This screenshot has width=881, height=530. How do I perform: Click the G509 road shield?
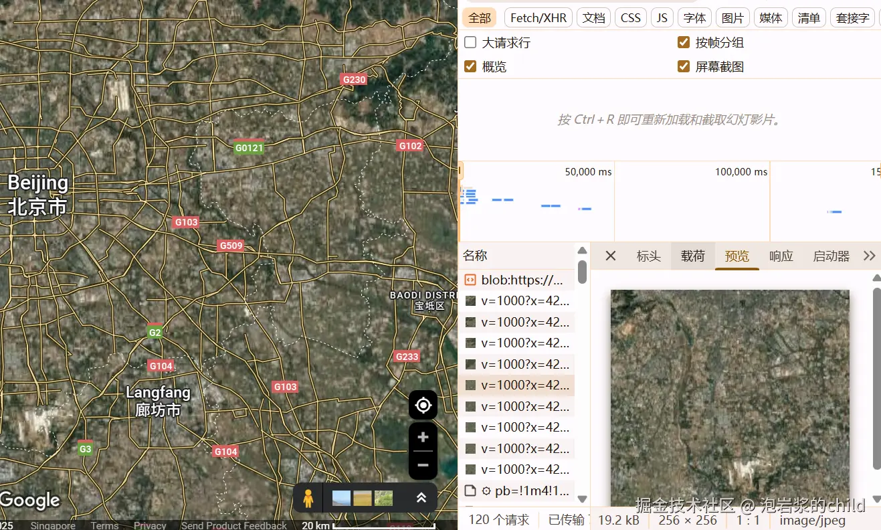coord(231,246)
